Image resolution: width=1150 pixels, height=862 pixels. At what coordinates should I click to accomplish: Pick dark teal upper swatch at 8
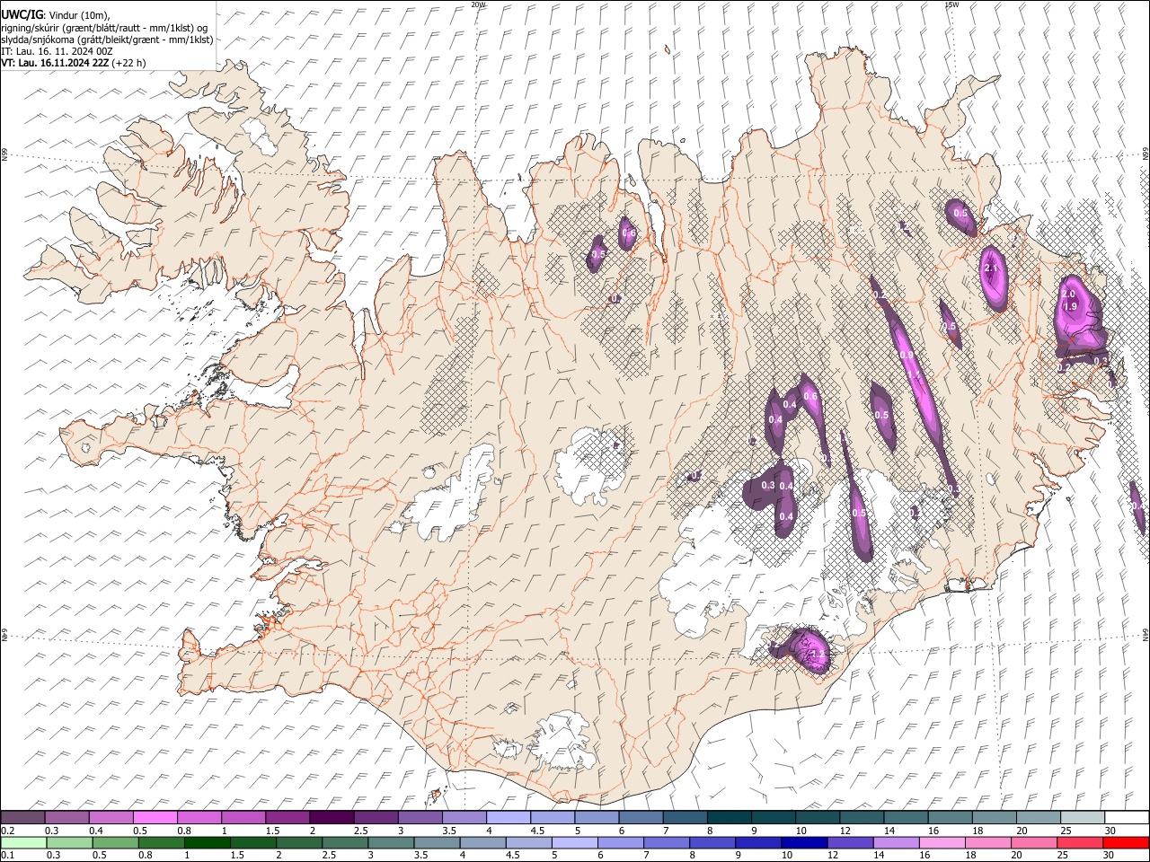tap(729, 818)
